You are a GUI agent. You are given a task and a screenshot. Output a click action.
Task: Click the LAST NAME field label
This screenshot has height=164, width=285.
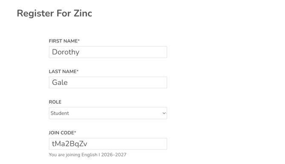coord(63,71)
